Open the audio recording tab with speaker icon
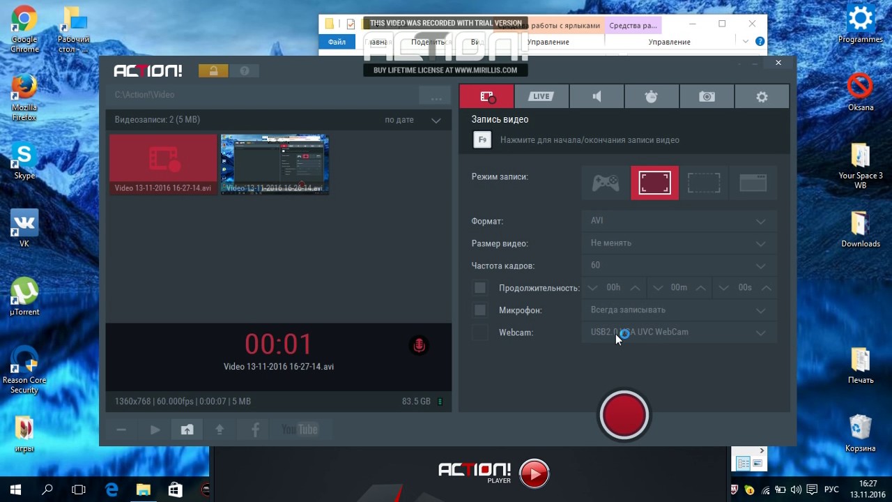 [597, 97]
